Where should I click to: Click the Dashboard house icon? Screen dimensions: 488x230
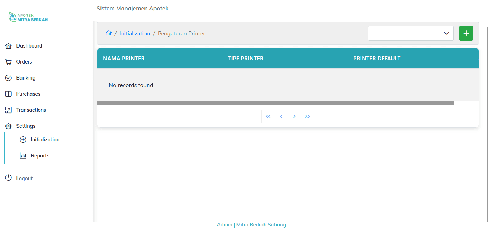[9, 46]
